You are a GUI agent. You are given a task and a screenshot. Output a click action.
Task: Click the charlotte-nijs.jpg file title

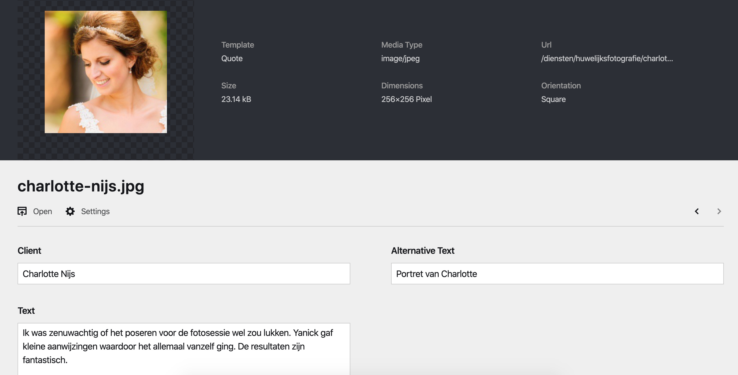[x=81, y=186]
